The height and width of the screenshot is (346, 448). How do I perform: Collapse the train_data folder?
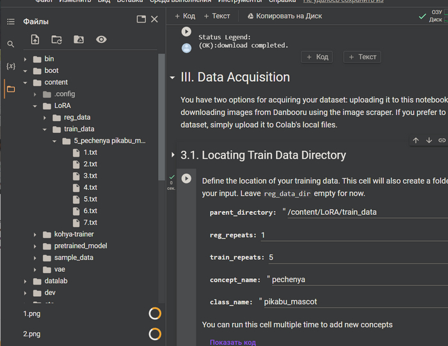(x=45, y=129)
